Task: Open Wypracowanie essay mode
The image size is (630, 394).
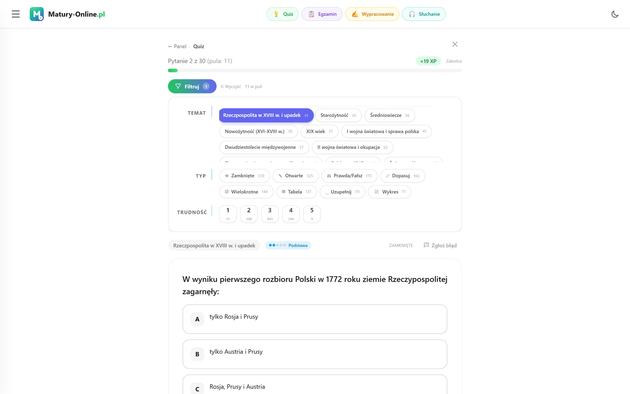Action: click(x=372, y=14)
